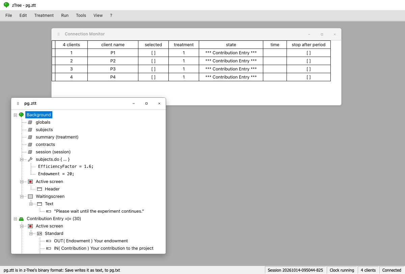Image resolution: width=405 pixels, height=274 pixels.
Task: Click the gray Waitingscreen icon
Action: [x=30, y=196]
